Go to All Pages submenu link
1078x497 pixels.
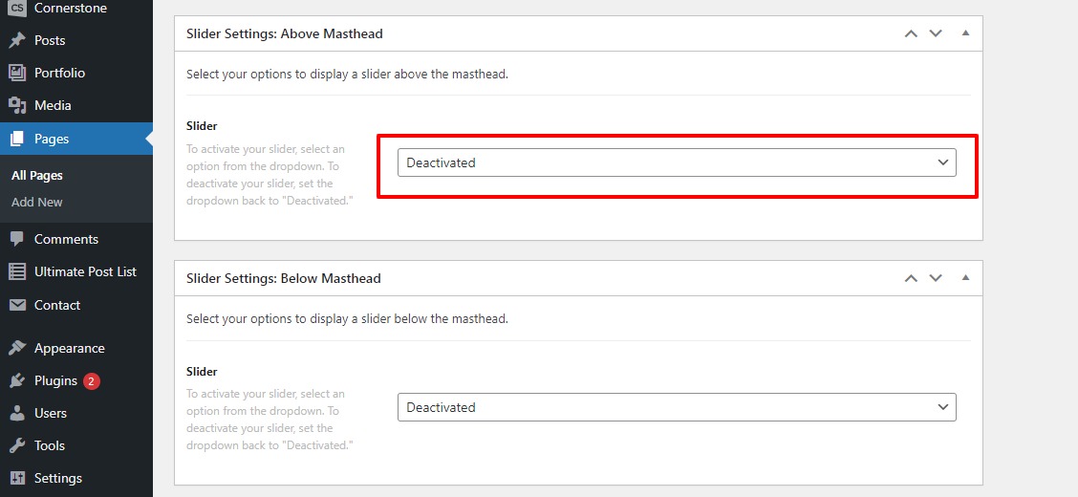[37, 176]
